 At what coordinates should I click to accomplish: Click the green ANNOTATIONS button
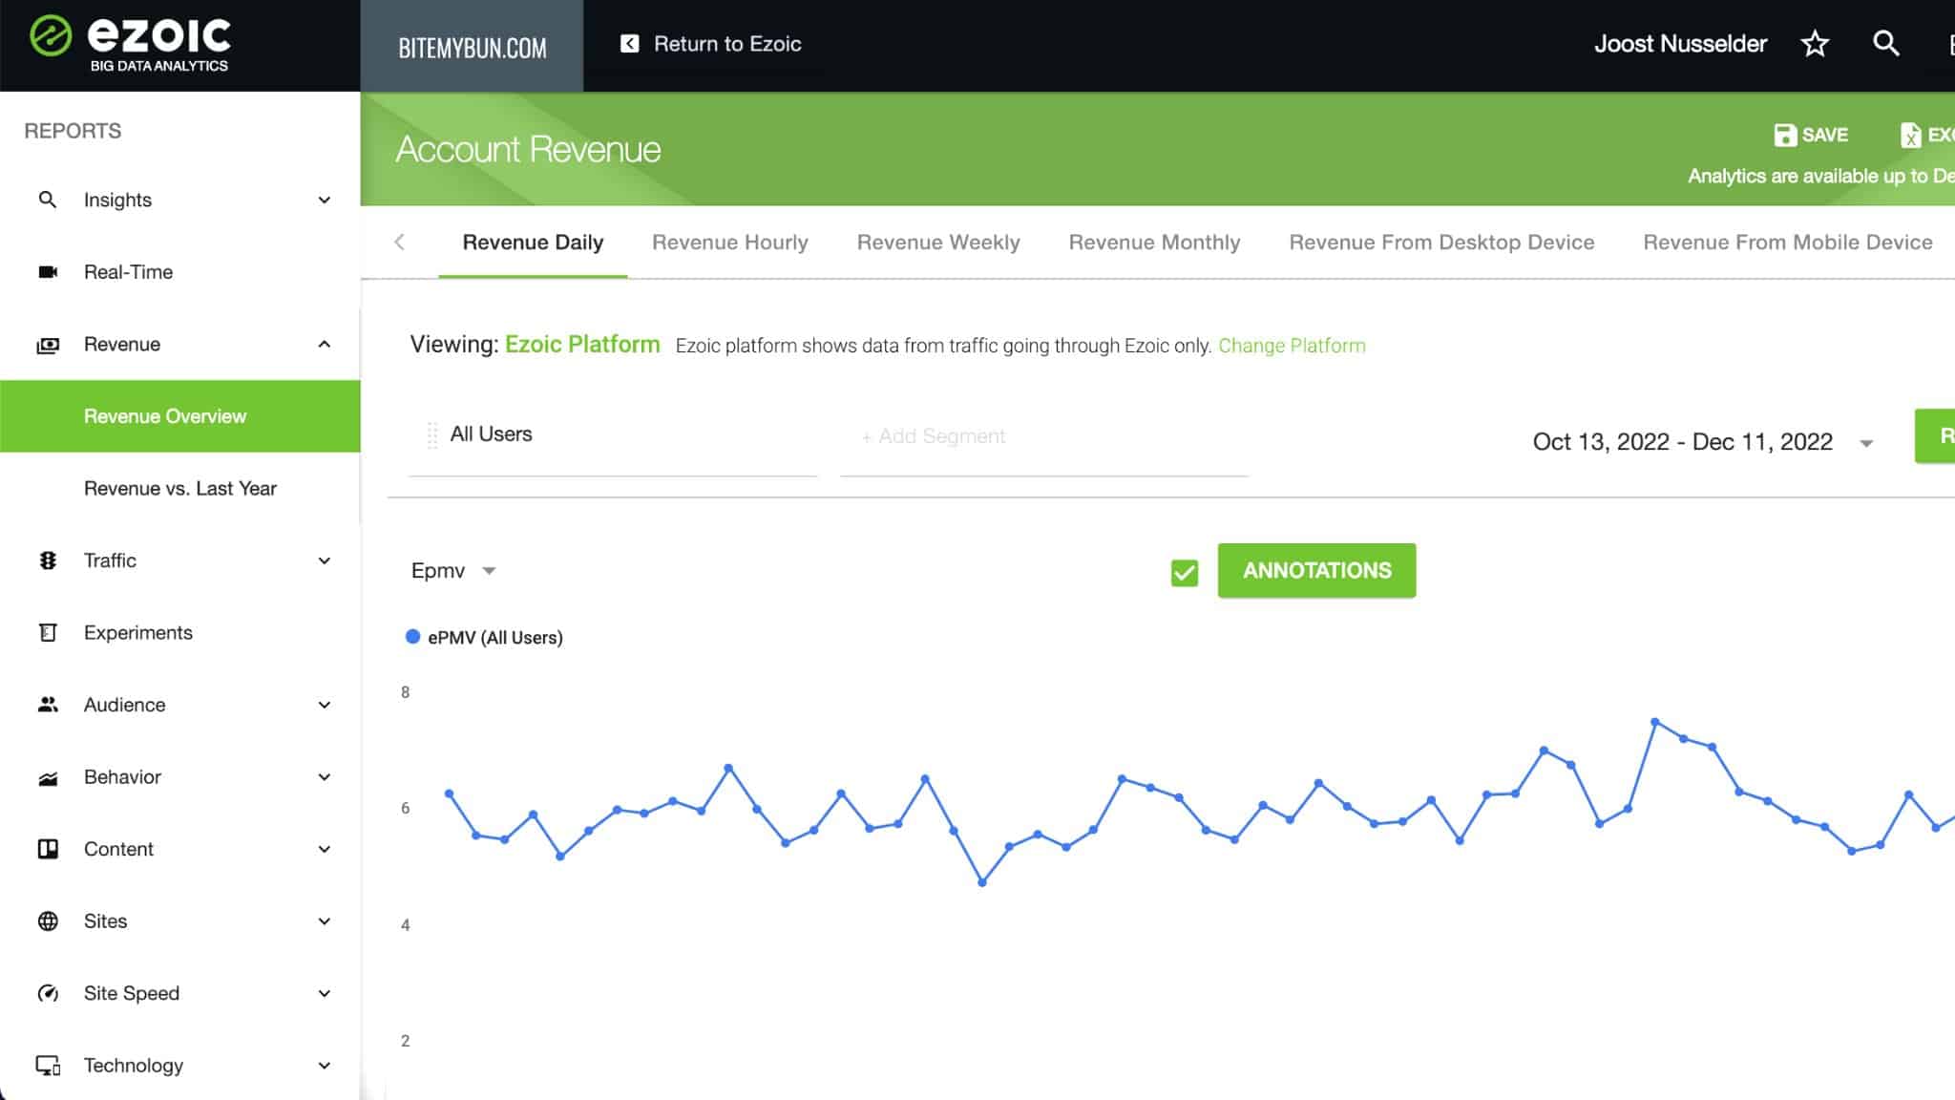pyautogui.click(x=1316, y=571)
